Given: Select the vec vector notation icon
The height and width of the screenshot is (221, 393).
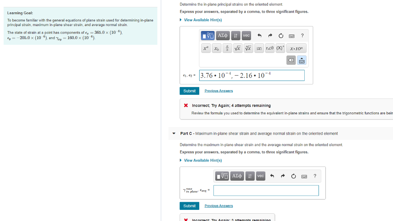Looking at the screenshot, I should 246,35.
